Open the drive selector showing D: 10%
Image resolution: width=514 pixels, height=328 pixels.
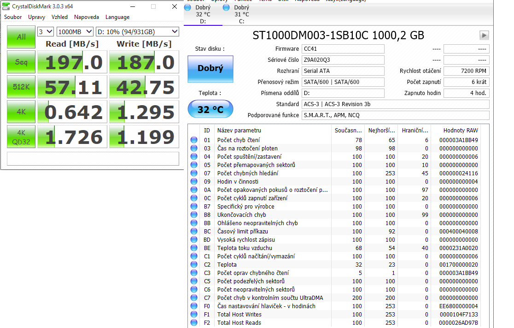pos(137,31)
